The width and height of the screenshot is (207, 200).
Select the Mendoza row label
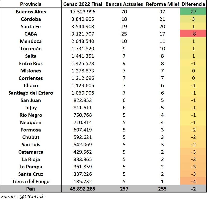(x=31, y=41)
